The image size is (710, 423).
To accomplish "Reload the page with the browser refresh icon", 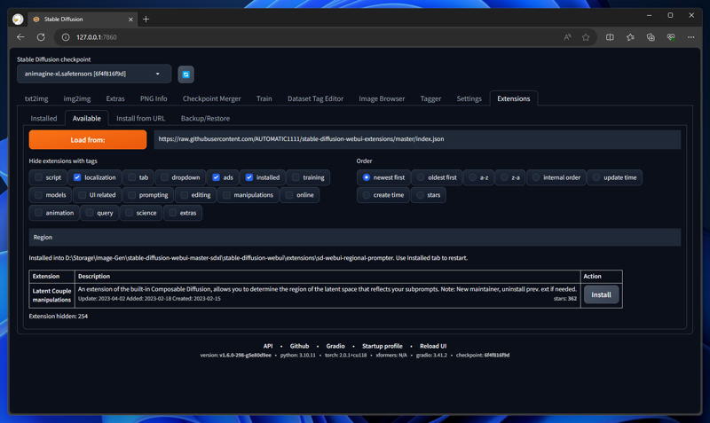I will (x=41, y=37).
